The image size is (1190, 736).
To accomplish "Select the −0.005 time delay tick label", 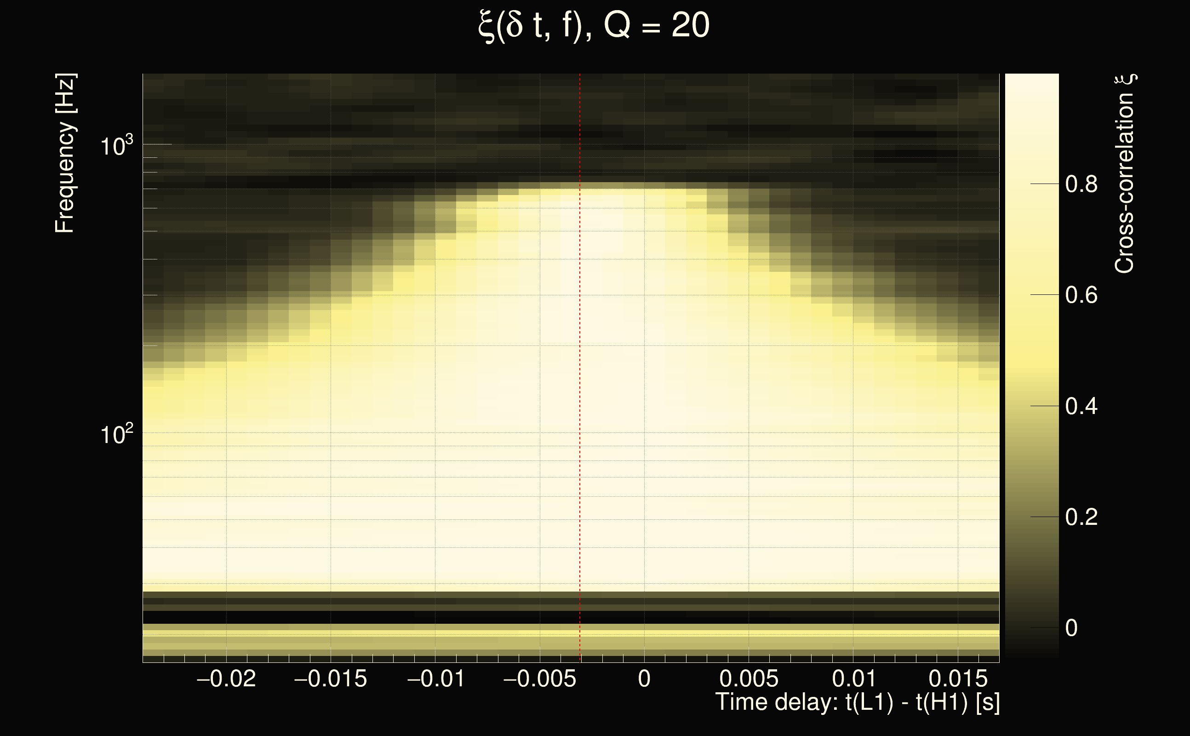I will point(539,678).
